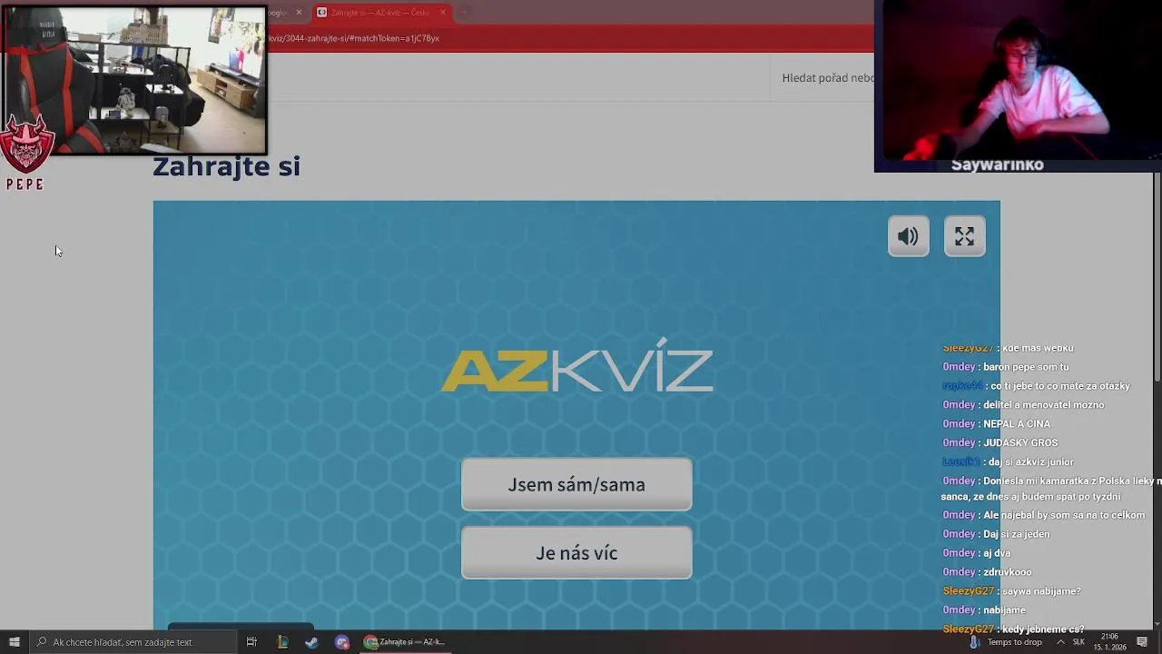Open the Windows notification center
Image resolution: width=1162 pixels, height=654 pixels.
tap(1142, 642)
